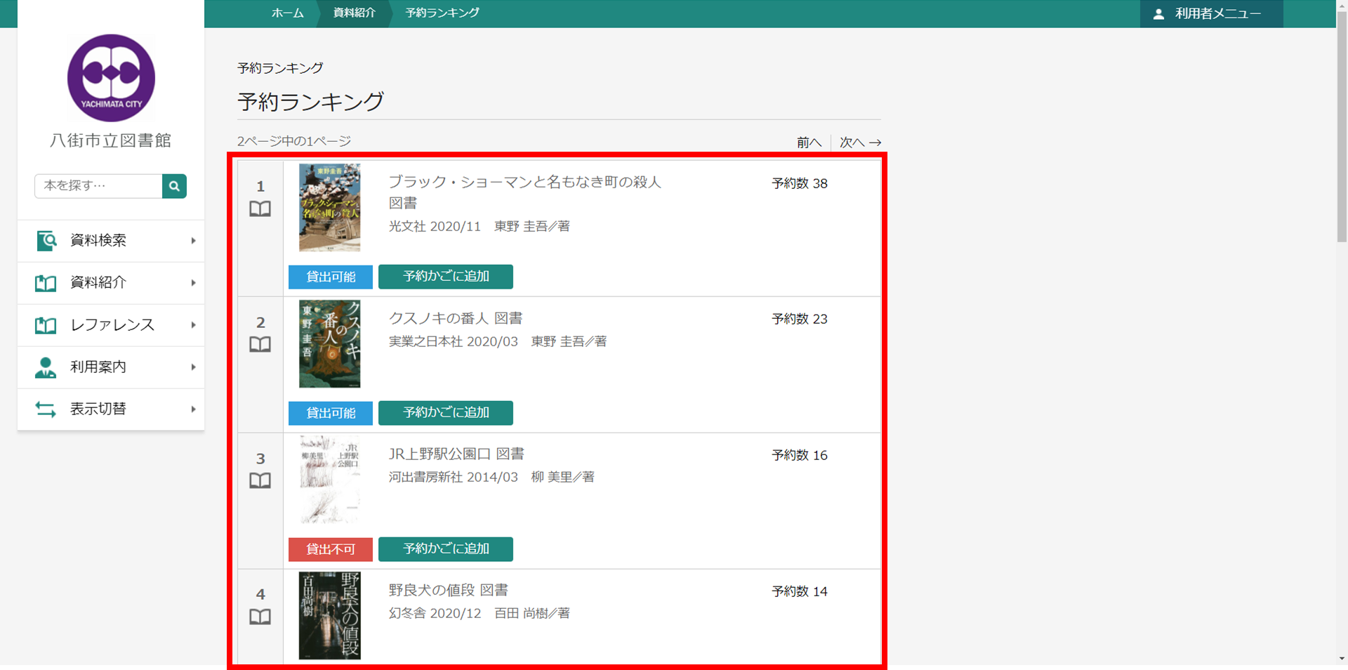
Task: Click 光文社 2020/11 publisher text
Action: click(x=435, y=226)
